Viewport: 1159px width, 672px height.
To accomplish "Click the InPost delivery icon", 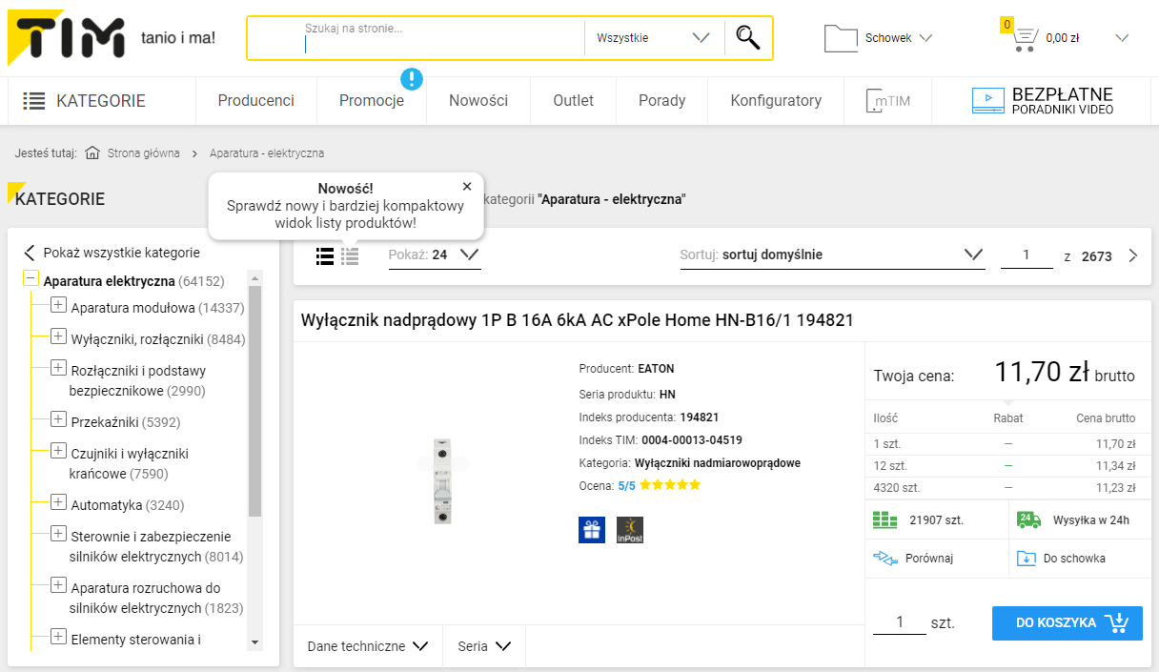I will pyautogui.click(x=630, y=530).
